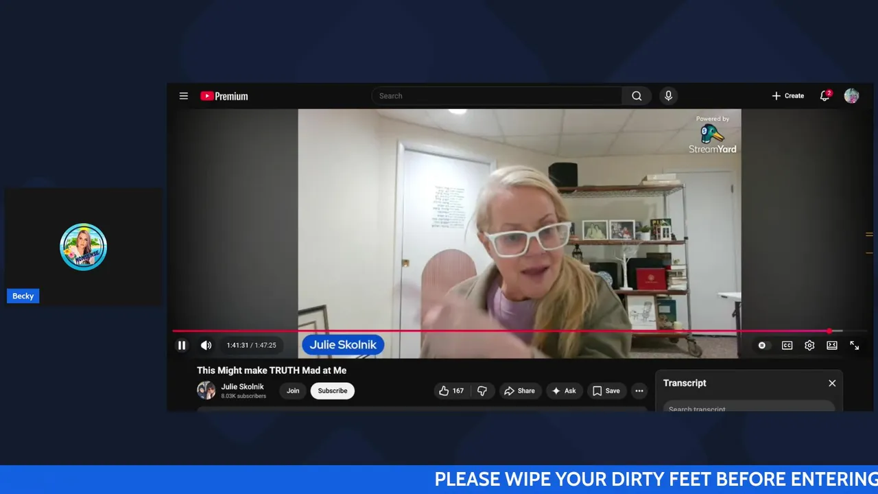This screenshot has width=878, height=494.
Task: Submit search with the magnifier button
Action: pos(637,96)
